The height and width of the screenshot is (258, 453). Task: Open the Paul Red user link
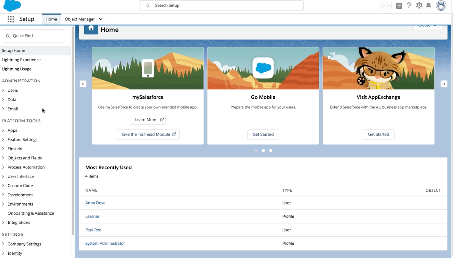93,230
